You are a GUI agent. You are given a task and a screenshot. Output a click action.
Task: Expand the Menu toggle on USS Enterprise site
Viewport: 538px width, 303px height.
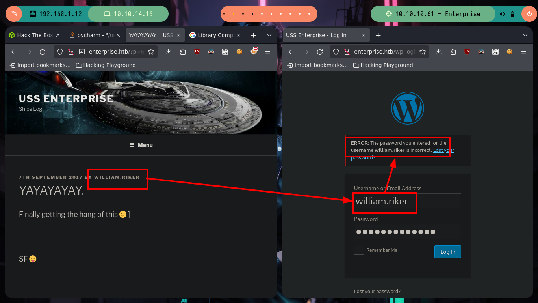click(141, 145)
